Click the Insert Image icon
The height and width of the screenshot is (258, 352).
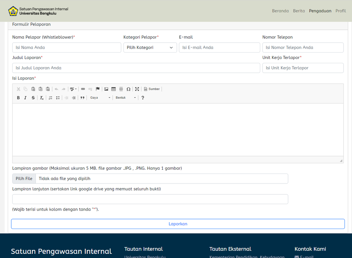106,89
